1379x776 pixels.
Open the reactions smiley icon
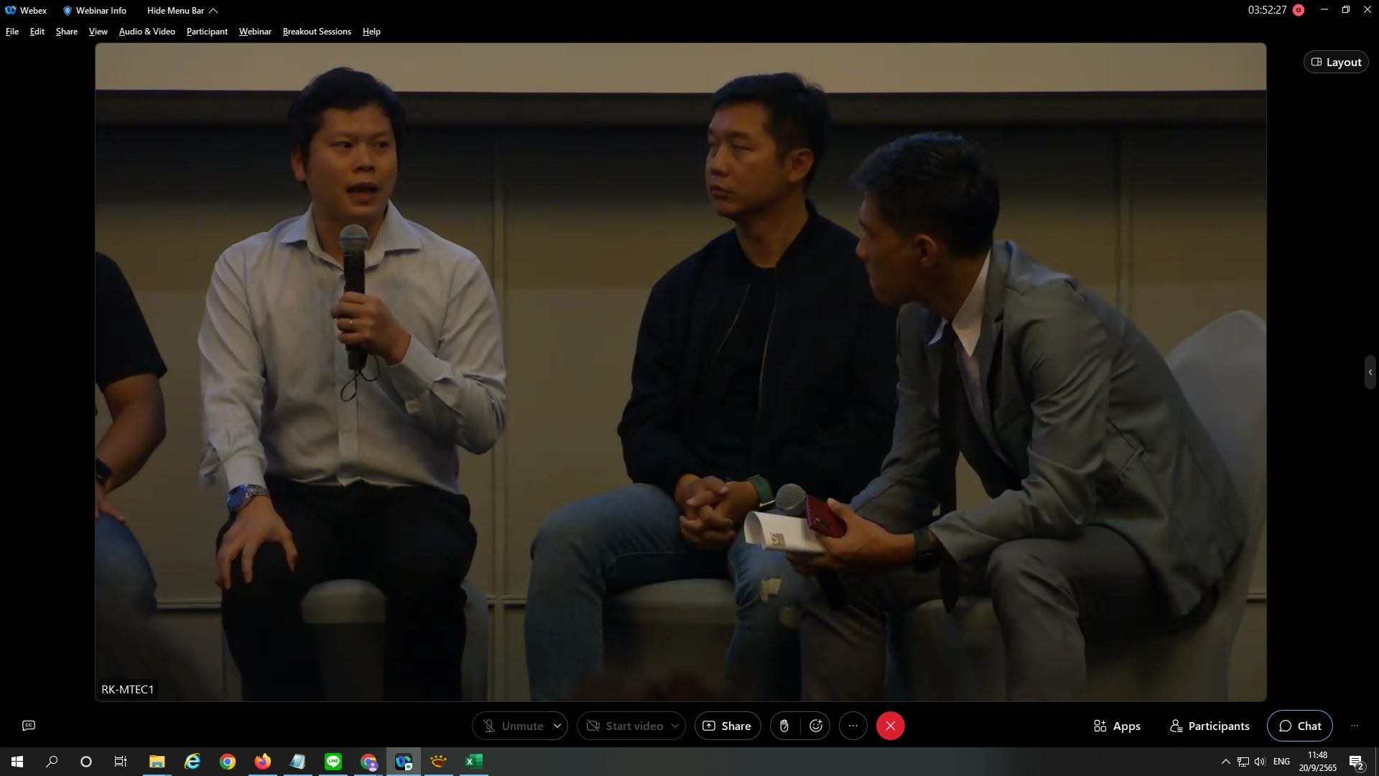(x=816, y=726)
